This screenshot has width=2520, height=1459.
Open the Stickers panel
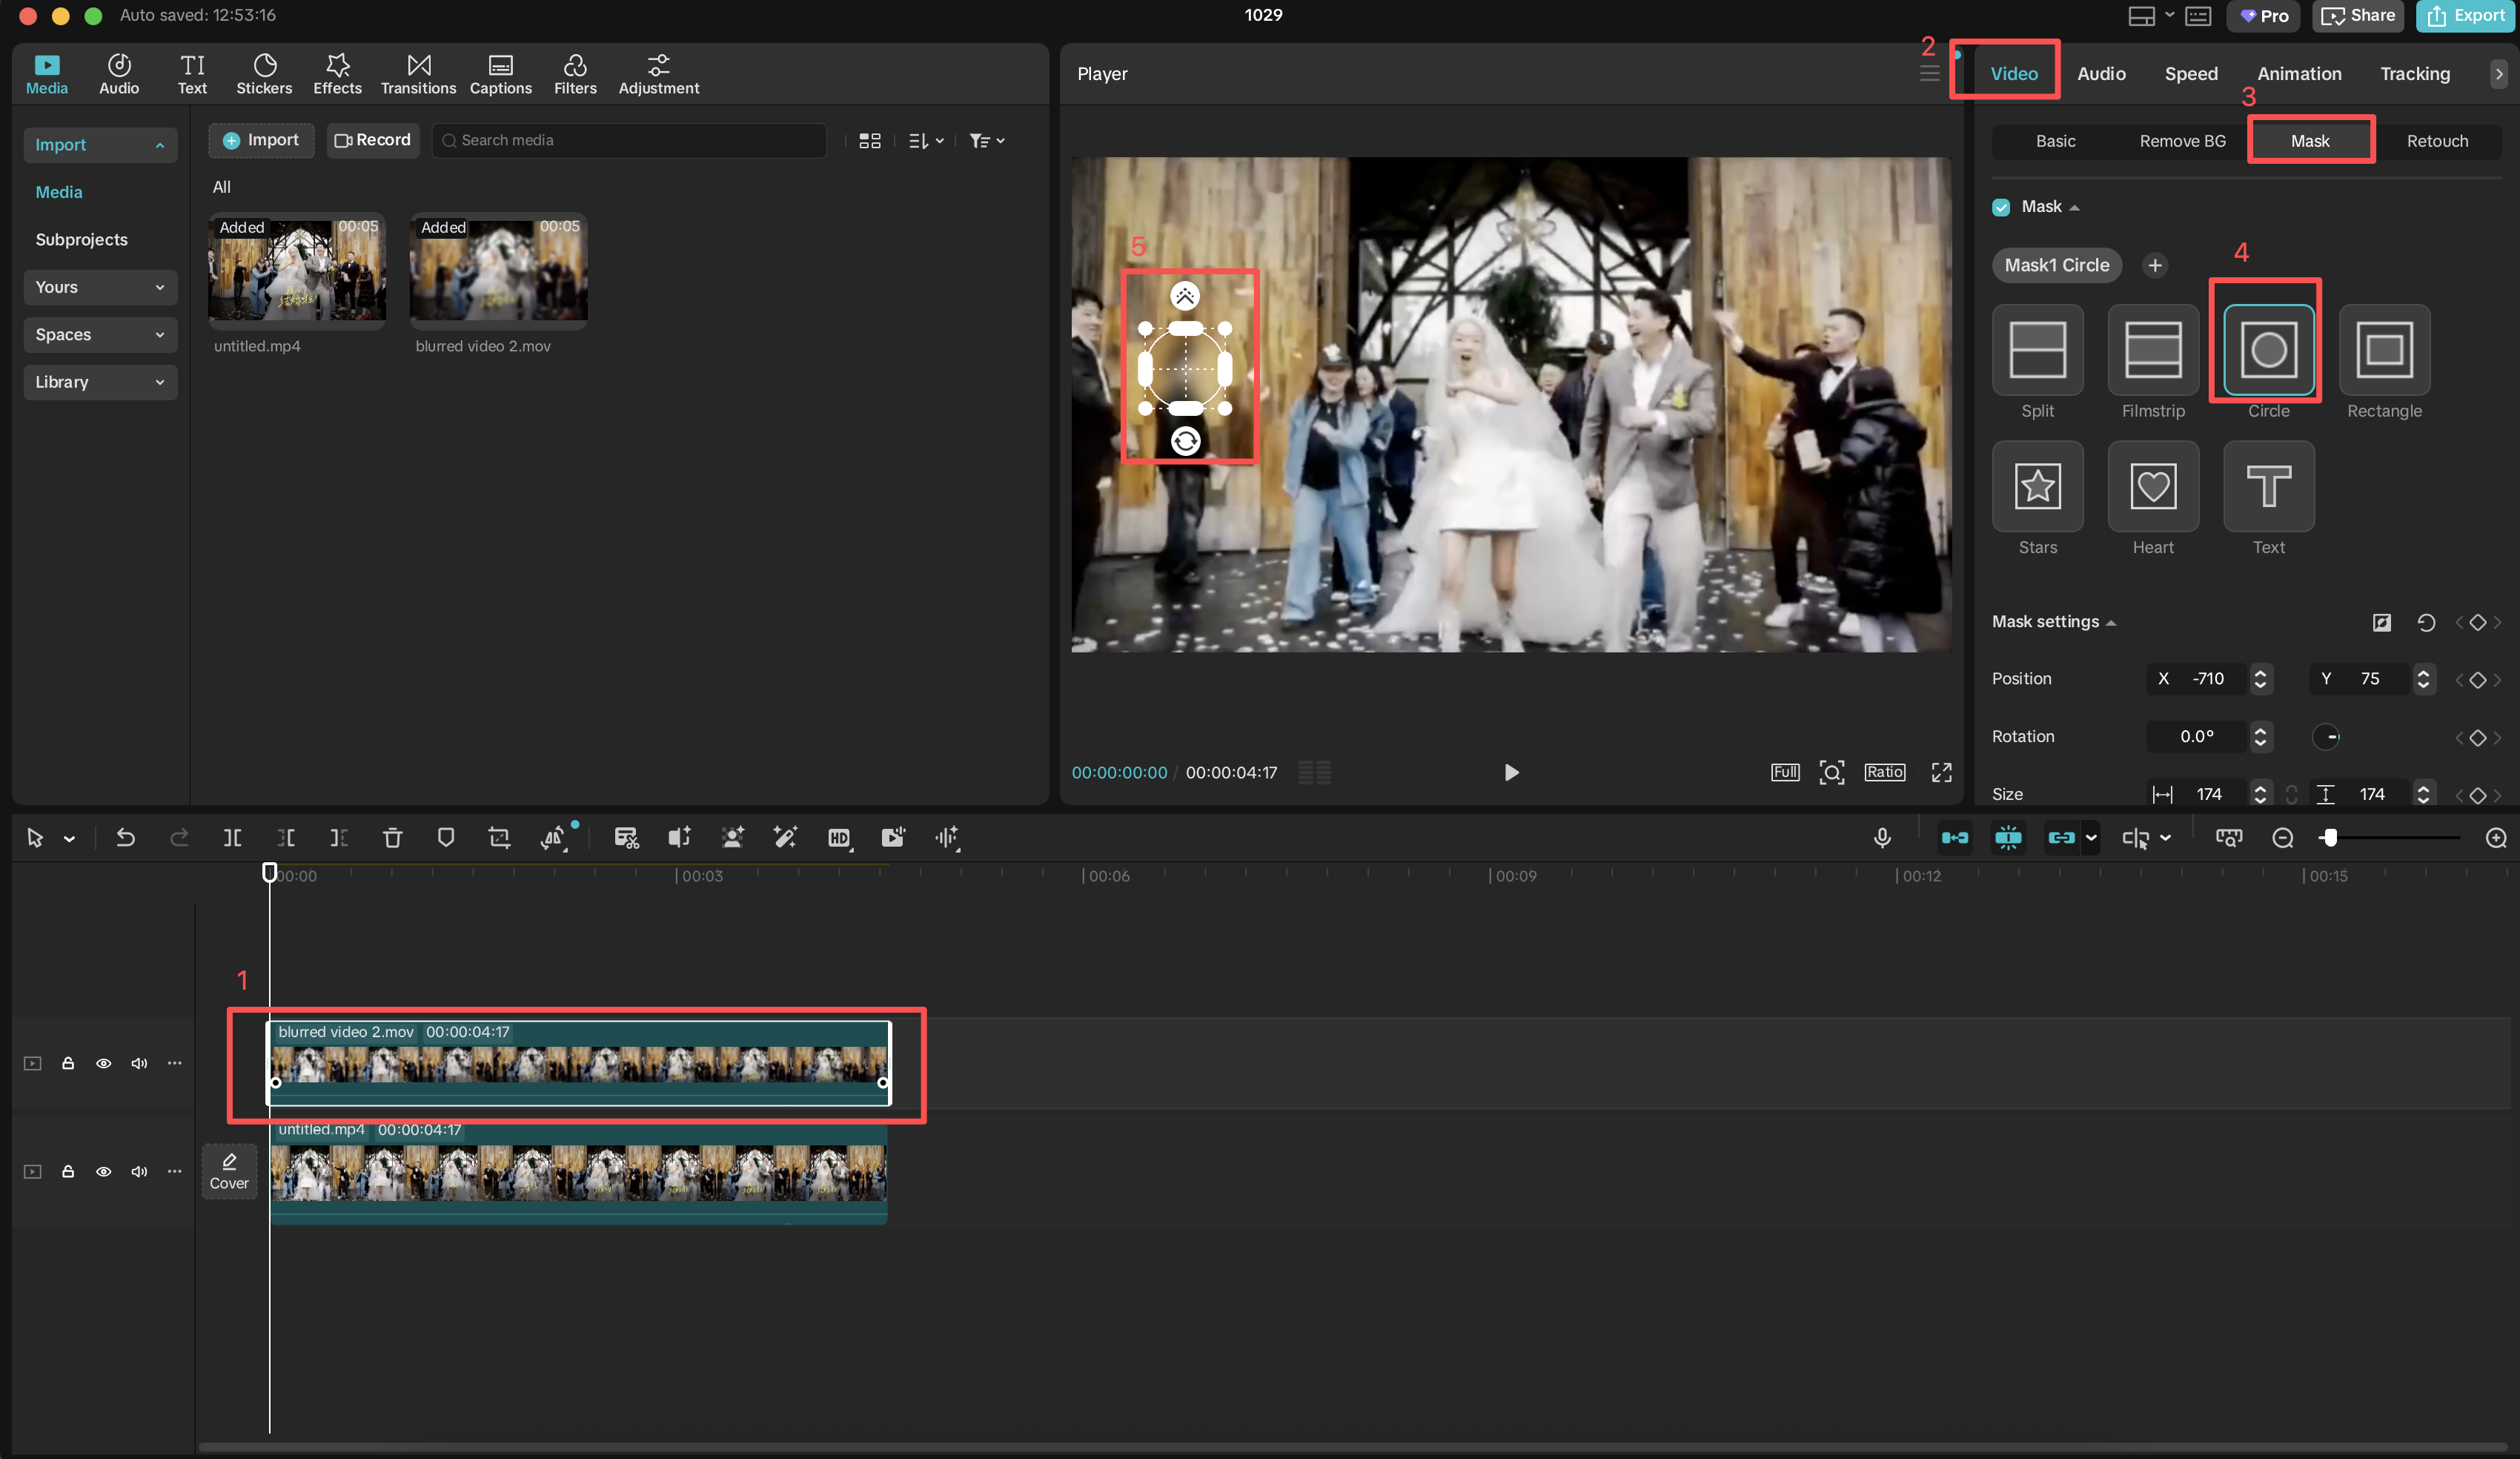[x=264, y=73]
